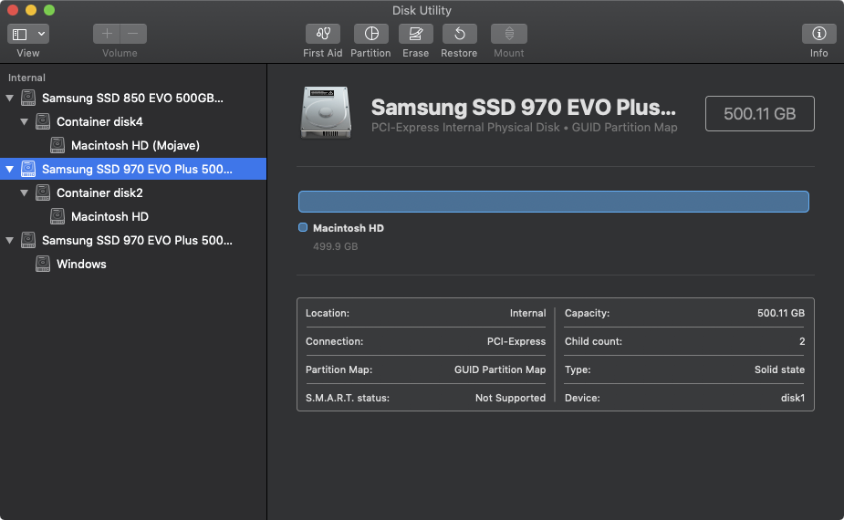844x520 pixels.
Task: Click the Erase toolbar icon
Action: click(x=415, y=34)
